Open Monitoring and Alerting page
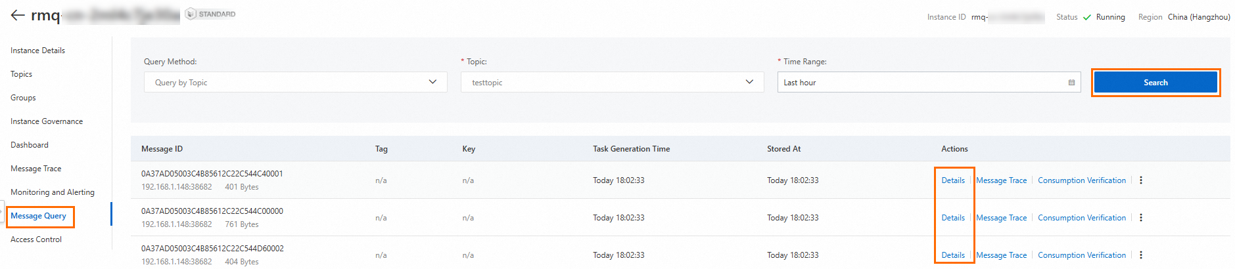This screenshot has width=1235, height=269. 53,192
